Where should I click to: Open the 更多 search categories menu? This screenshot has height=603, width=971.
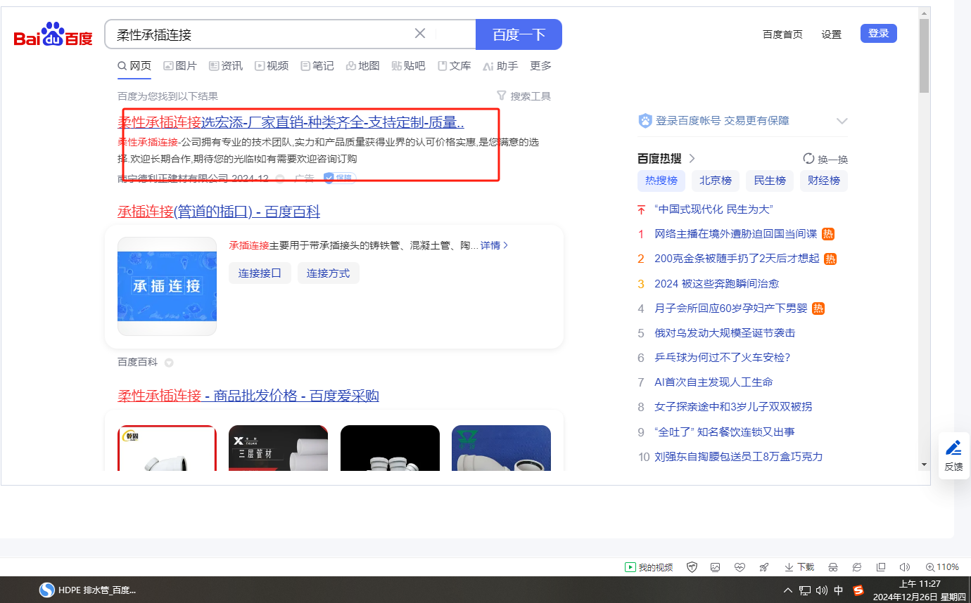click(x=540, y=66)
